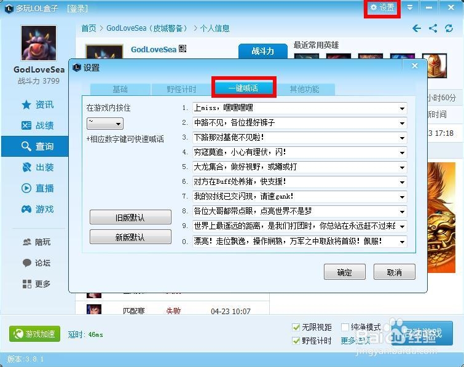Expand dropdown for phrase 5 大龙集合

tap(402, 168)
